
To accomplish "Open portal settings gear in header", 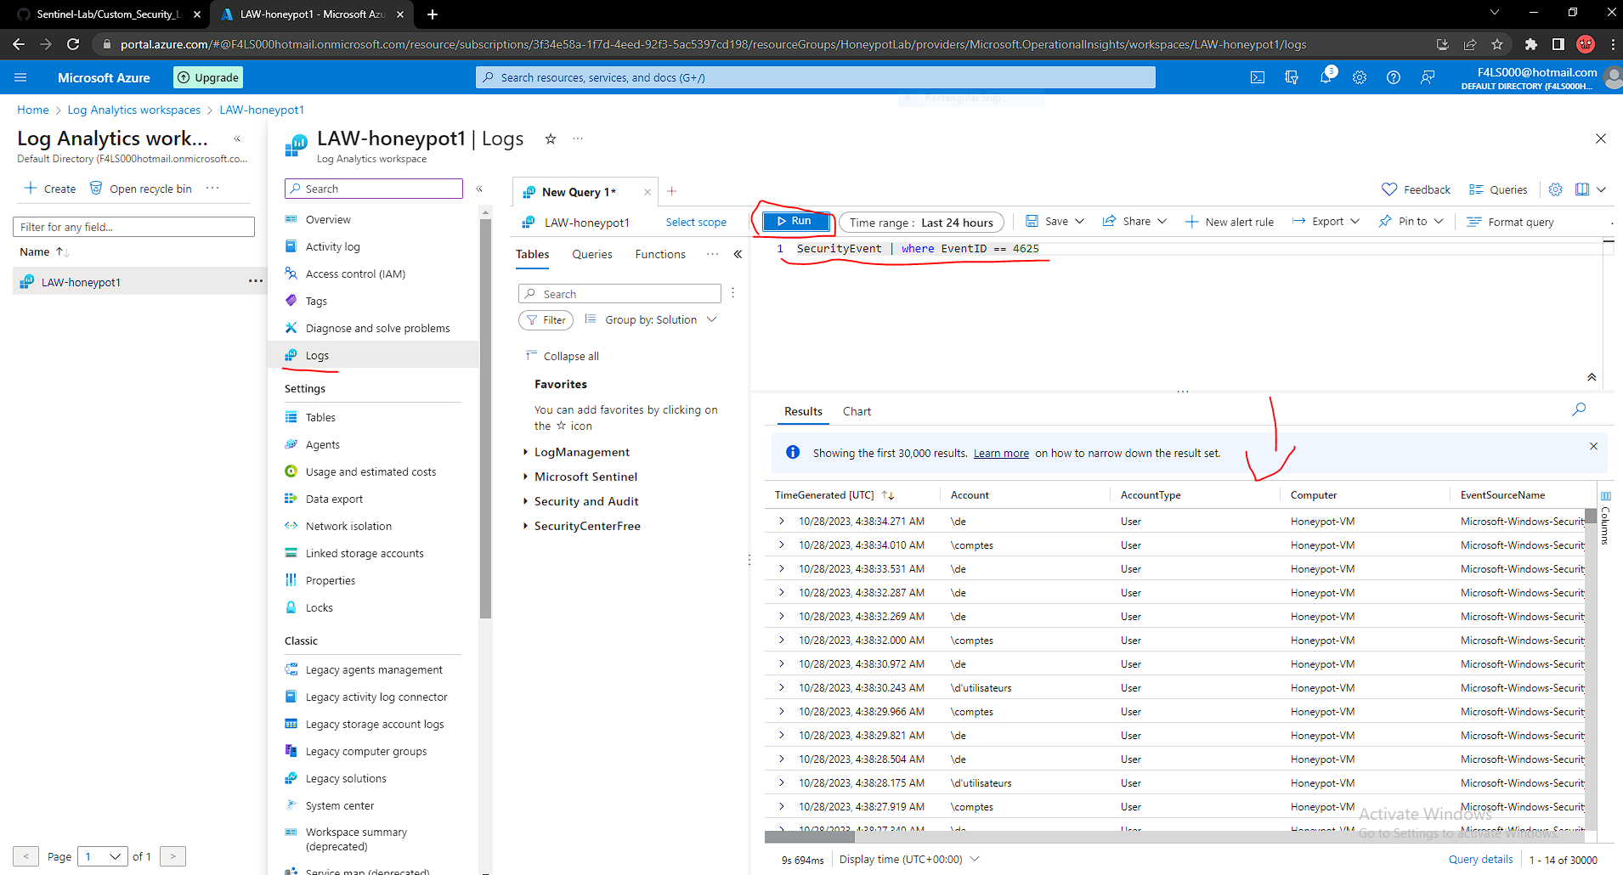I will [1360, 77].
